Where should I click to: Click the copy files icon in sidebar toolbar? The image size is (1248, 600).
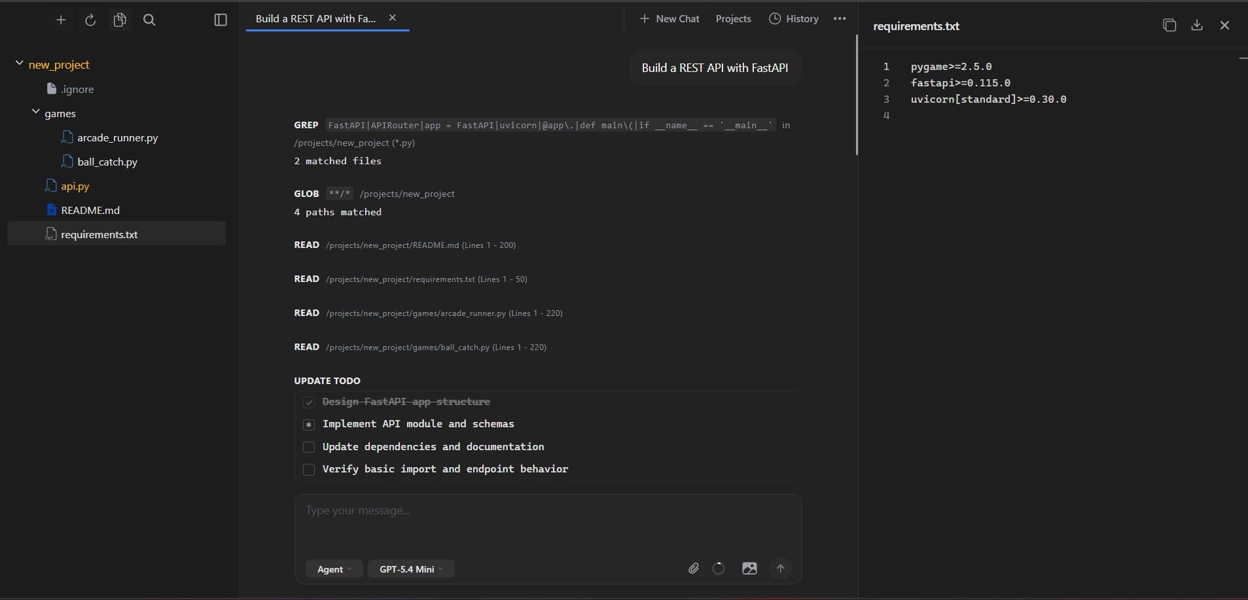point(120,20)
